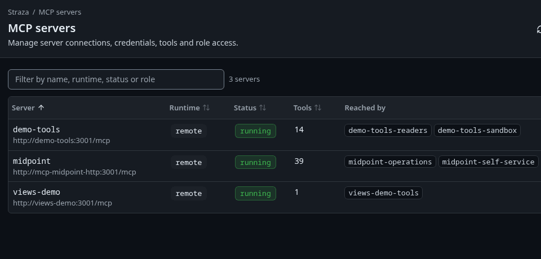Click the Status column header label
541x259 pixels.
click(x=245, y=108)
